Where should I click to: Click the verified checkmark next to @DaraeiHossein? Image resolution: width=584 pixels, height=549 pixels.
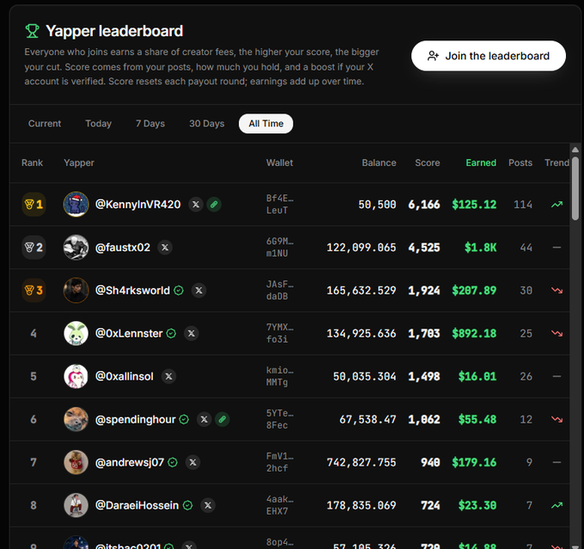click(x=188, y=505)
